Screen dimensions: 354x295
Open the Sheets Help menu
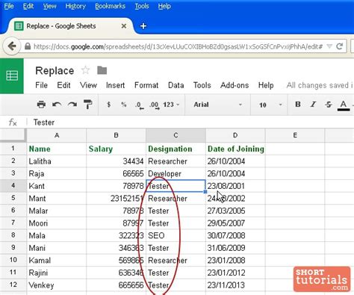pyautogui.click(x=266, y=85)
